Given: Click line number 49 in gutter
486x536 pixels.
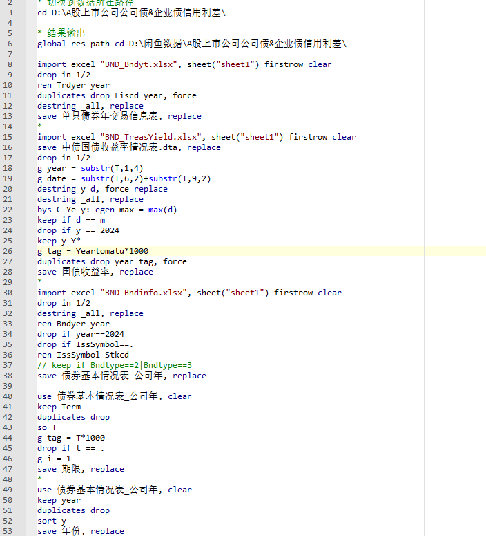Looking at the screenshot, I should tap(8, 490).
